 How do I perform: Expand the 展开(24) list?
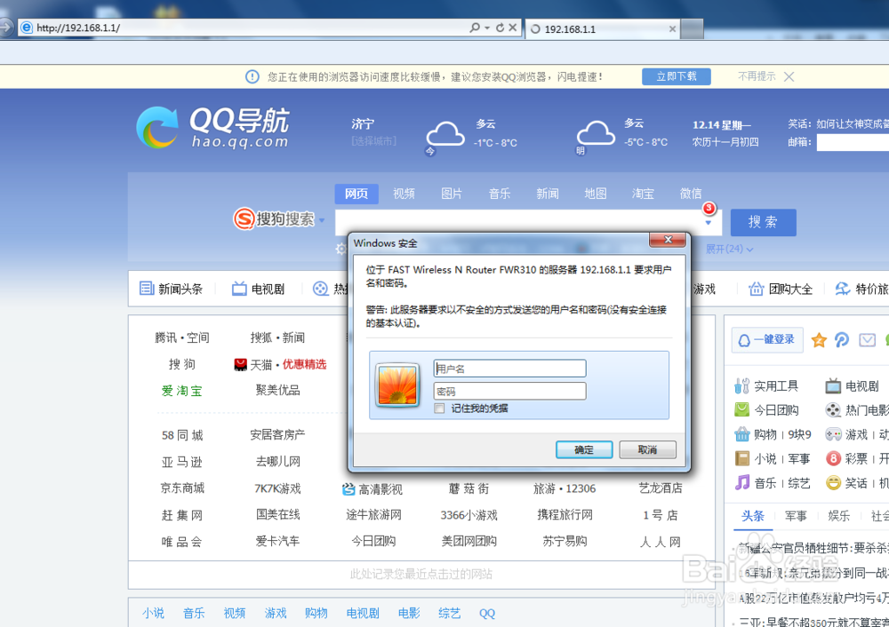[x=729, y=249]
